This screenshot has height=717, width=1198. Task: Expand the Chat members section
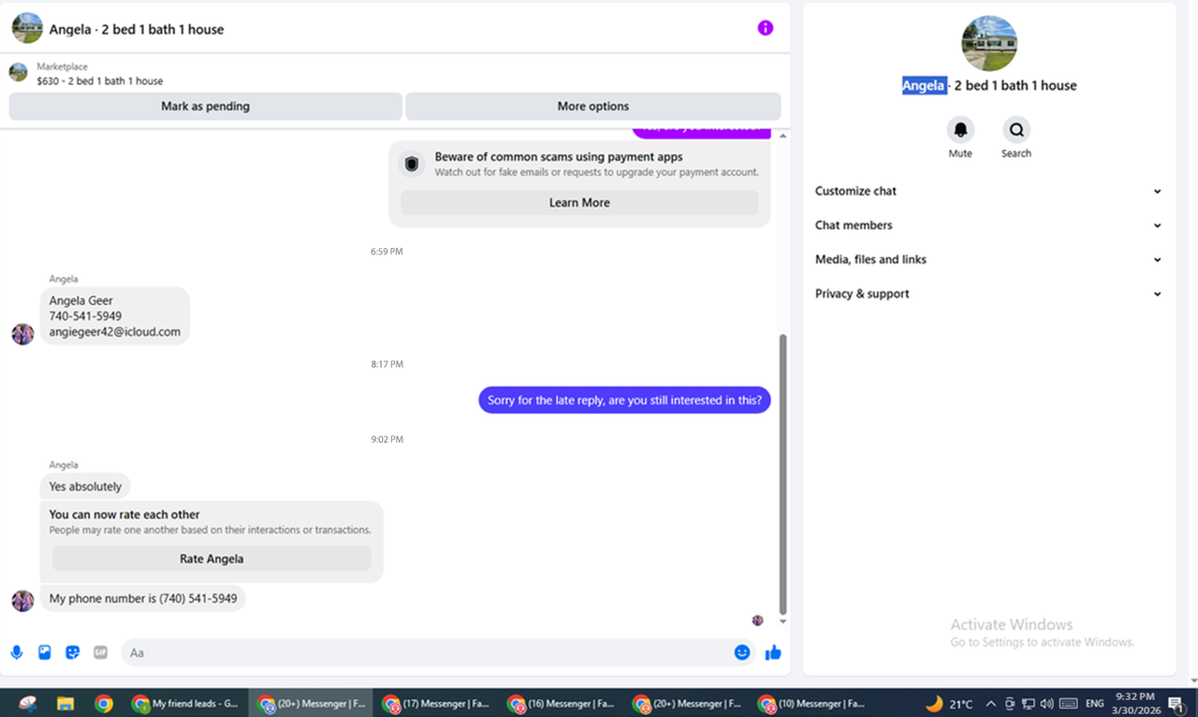[988, 226]
